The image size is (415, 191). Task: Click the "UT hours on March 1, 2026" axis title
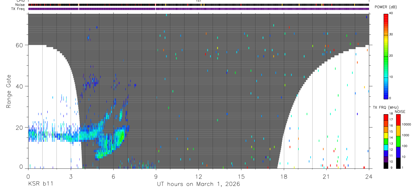click(x=198, y=184)
